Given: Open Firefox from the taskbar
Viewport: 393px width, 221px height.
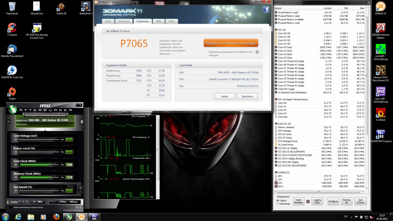Looking at the screenshot, I should [56, 217].
